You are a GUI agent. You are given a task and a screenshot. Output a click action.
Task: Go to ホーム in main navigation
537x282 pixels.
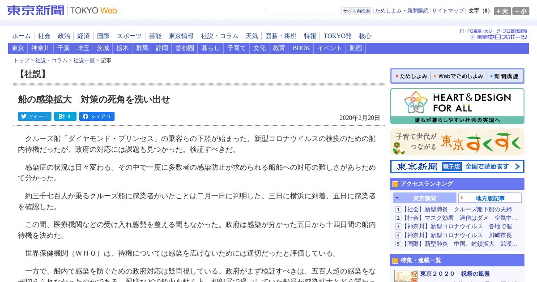point(21,36)
